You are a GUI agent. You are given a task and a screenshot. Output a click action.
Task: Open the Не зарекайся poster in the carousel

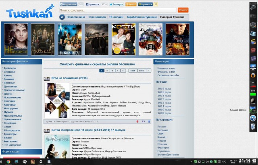pyautogui.click(x=16, y=40)
